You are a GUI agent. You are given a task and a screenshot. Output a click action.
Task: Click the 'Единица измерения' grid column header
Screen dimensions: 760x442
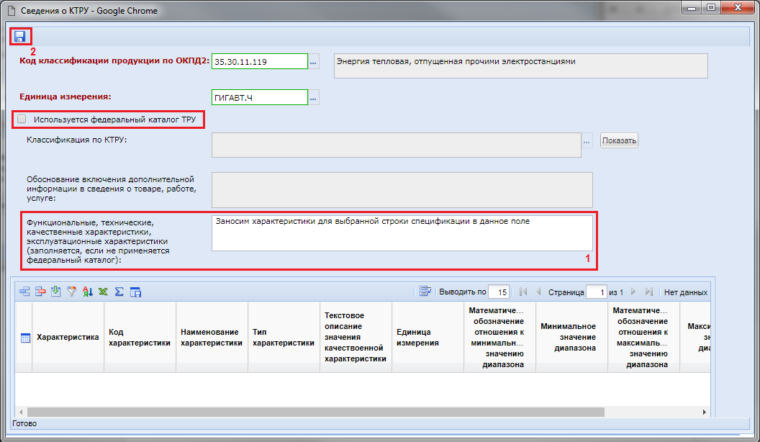[x=427, y=338]
